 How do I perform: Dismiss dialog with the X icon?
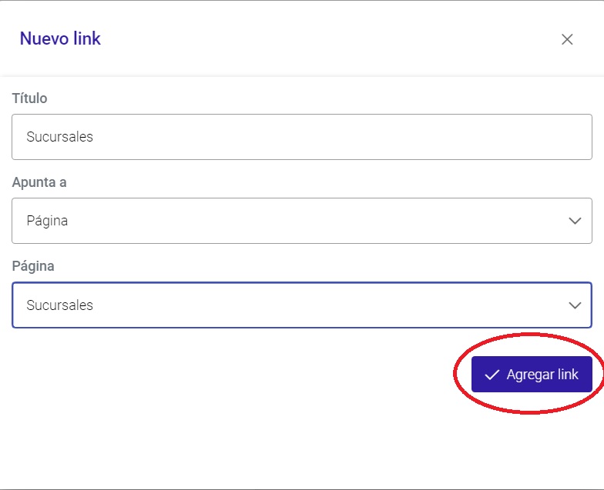pos(567,39)
